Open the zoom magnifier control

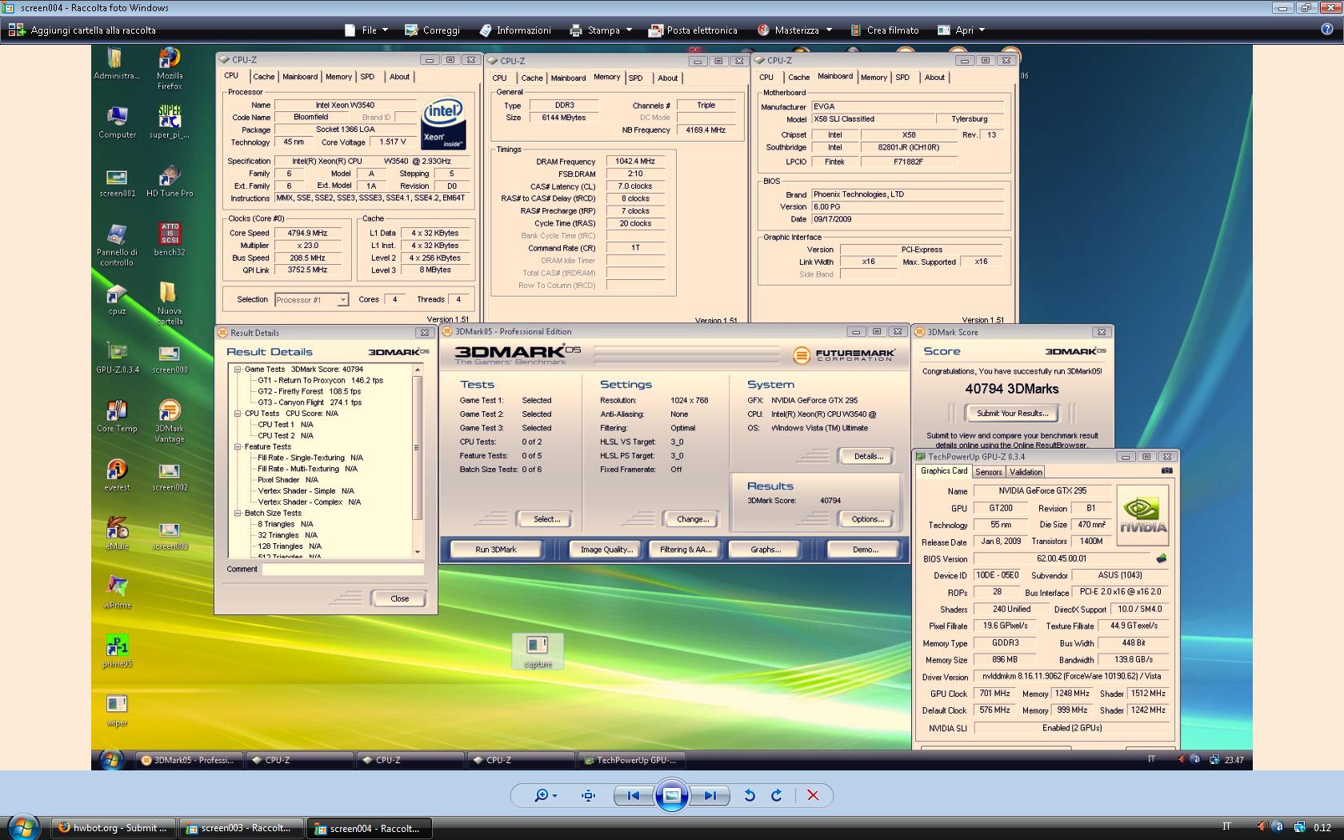(546, 795)
